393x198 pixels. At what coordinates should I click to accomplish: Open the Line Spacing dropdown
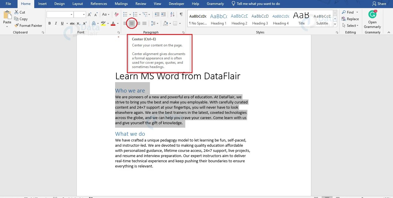point(154,23)
